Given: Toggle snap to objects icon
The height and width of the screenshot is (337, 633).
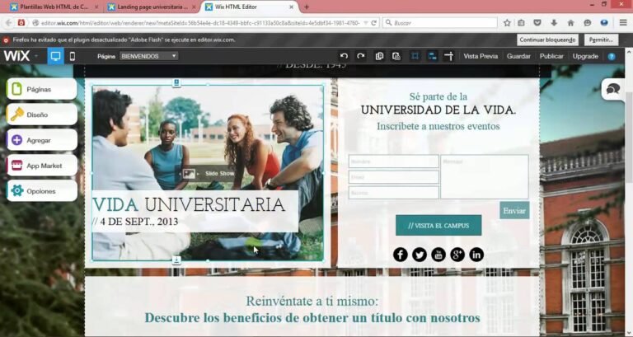Looking at the screenshot, I should (433, 56).
